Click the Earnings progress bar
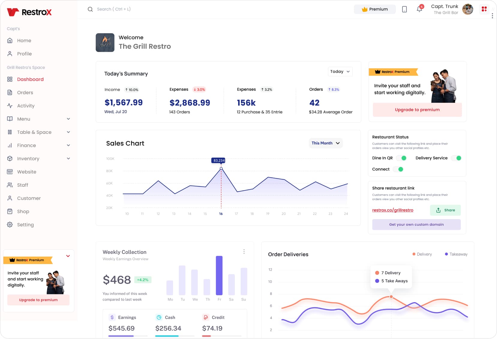Screen dimensions: 497x339 [x=128, y=336]
